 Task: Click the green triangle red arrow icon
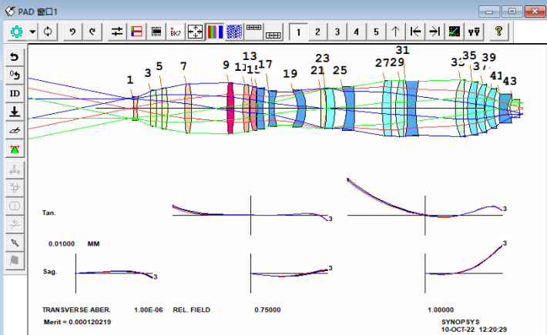click(15, 149)
